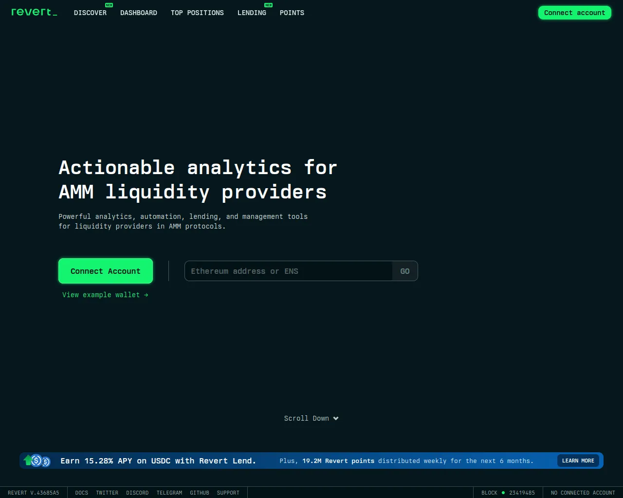Open the Telegram footer link
The width and height of the screenshot is (623, 498).
click(169, 493)
